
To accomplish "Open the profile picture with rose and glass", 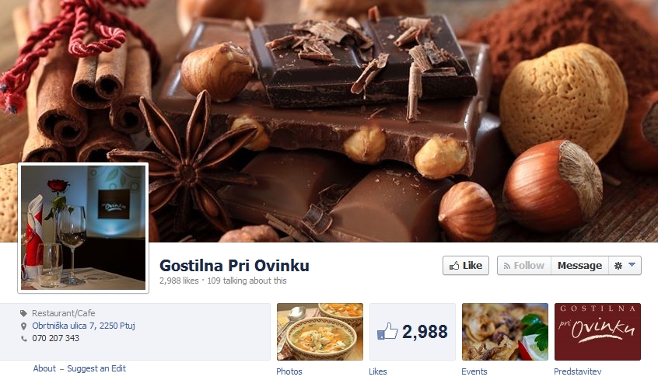I will coord(83,228).
